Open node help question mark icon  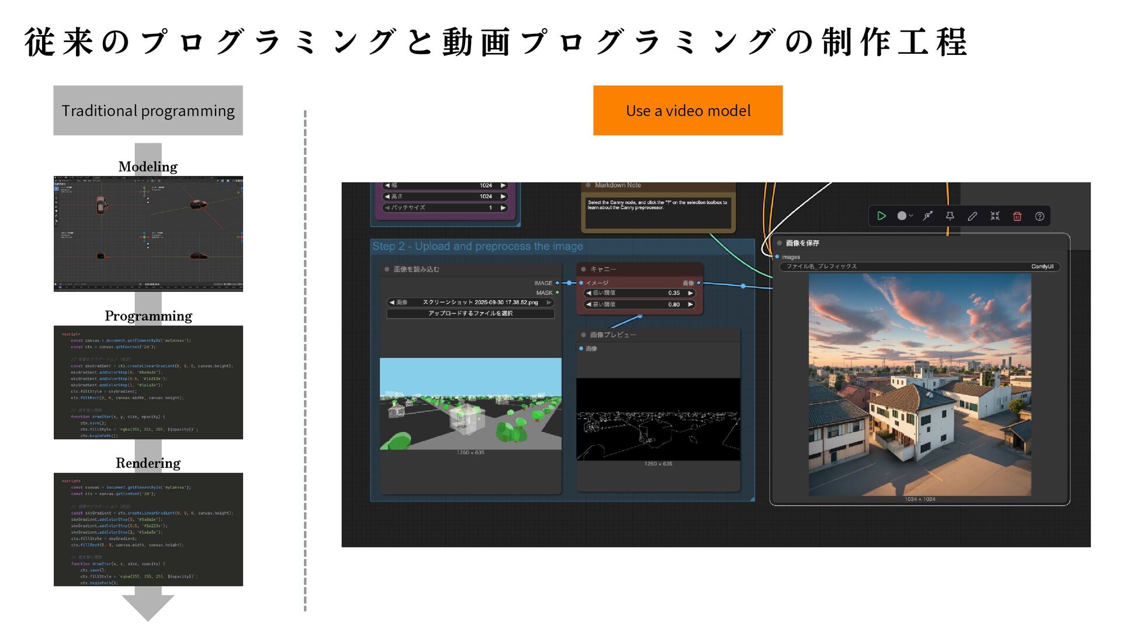1040,216
